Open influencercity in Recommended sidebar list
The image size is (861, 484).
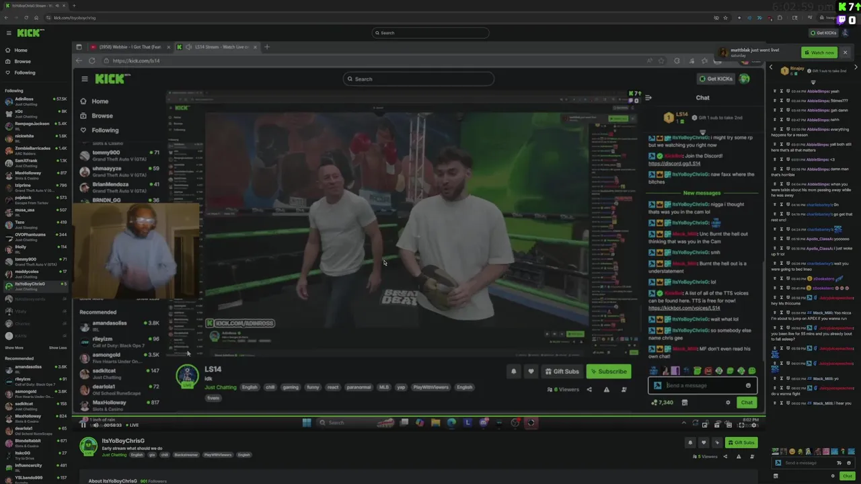pyautogui.click(x=35, y=468)
